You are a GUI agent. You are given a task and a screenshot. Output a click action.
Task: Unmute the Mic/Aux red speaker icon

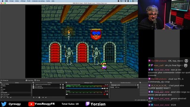[x=104, y=95]
